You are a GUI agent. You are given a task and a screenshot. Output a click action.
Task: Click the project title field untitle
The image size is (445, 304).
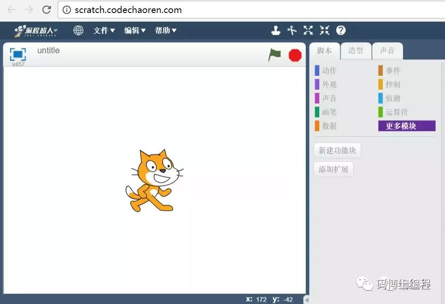49,51
